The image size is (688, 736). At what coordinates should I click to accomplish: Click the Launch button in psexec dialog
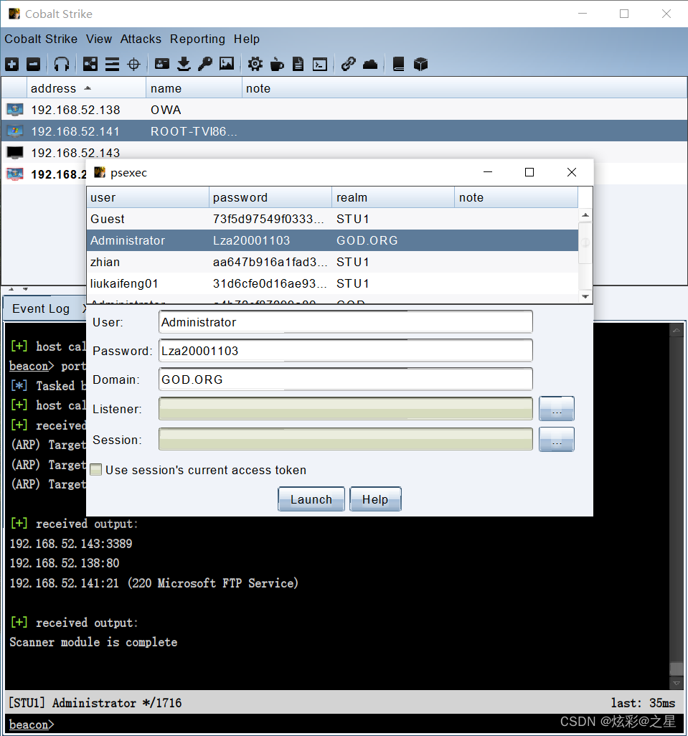[x=311, y=499]
